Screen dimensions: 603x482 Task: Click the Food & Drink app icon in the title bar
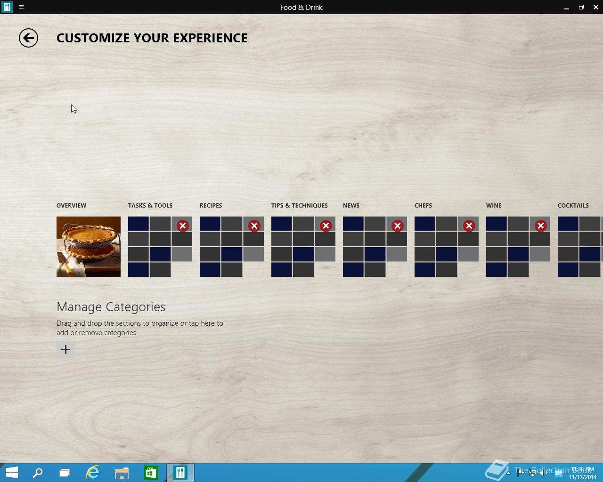tap(7, 7)
